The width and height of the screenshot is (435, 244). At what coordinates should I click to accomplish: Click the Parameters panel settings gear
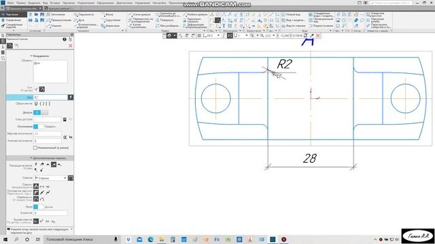tap(72, 35)
